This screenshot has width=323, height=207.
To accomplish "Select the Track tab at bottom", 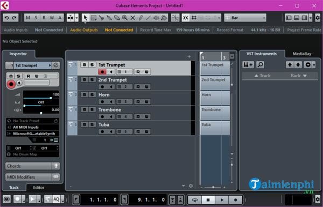I will click(14, 187).
